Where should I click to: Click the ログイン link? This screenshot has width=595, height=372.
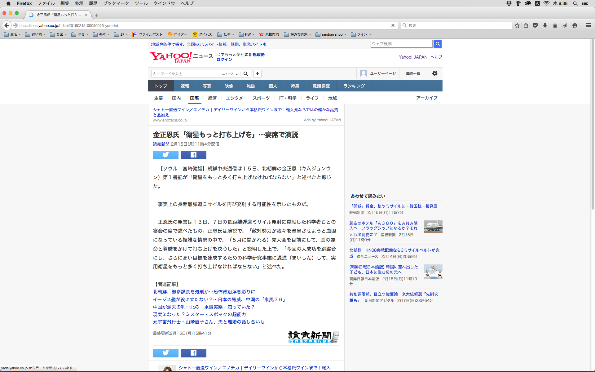tap(224, 60)
